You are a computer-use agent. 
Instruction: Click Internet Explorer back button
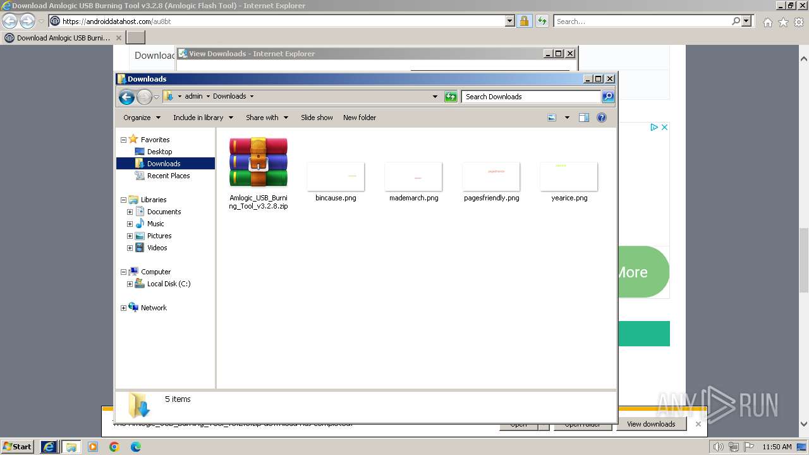pyautogui.click(x=10, y=21)
